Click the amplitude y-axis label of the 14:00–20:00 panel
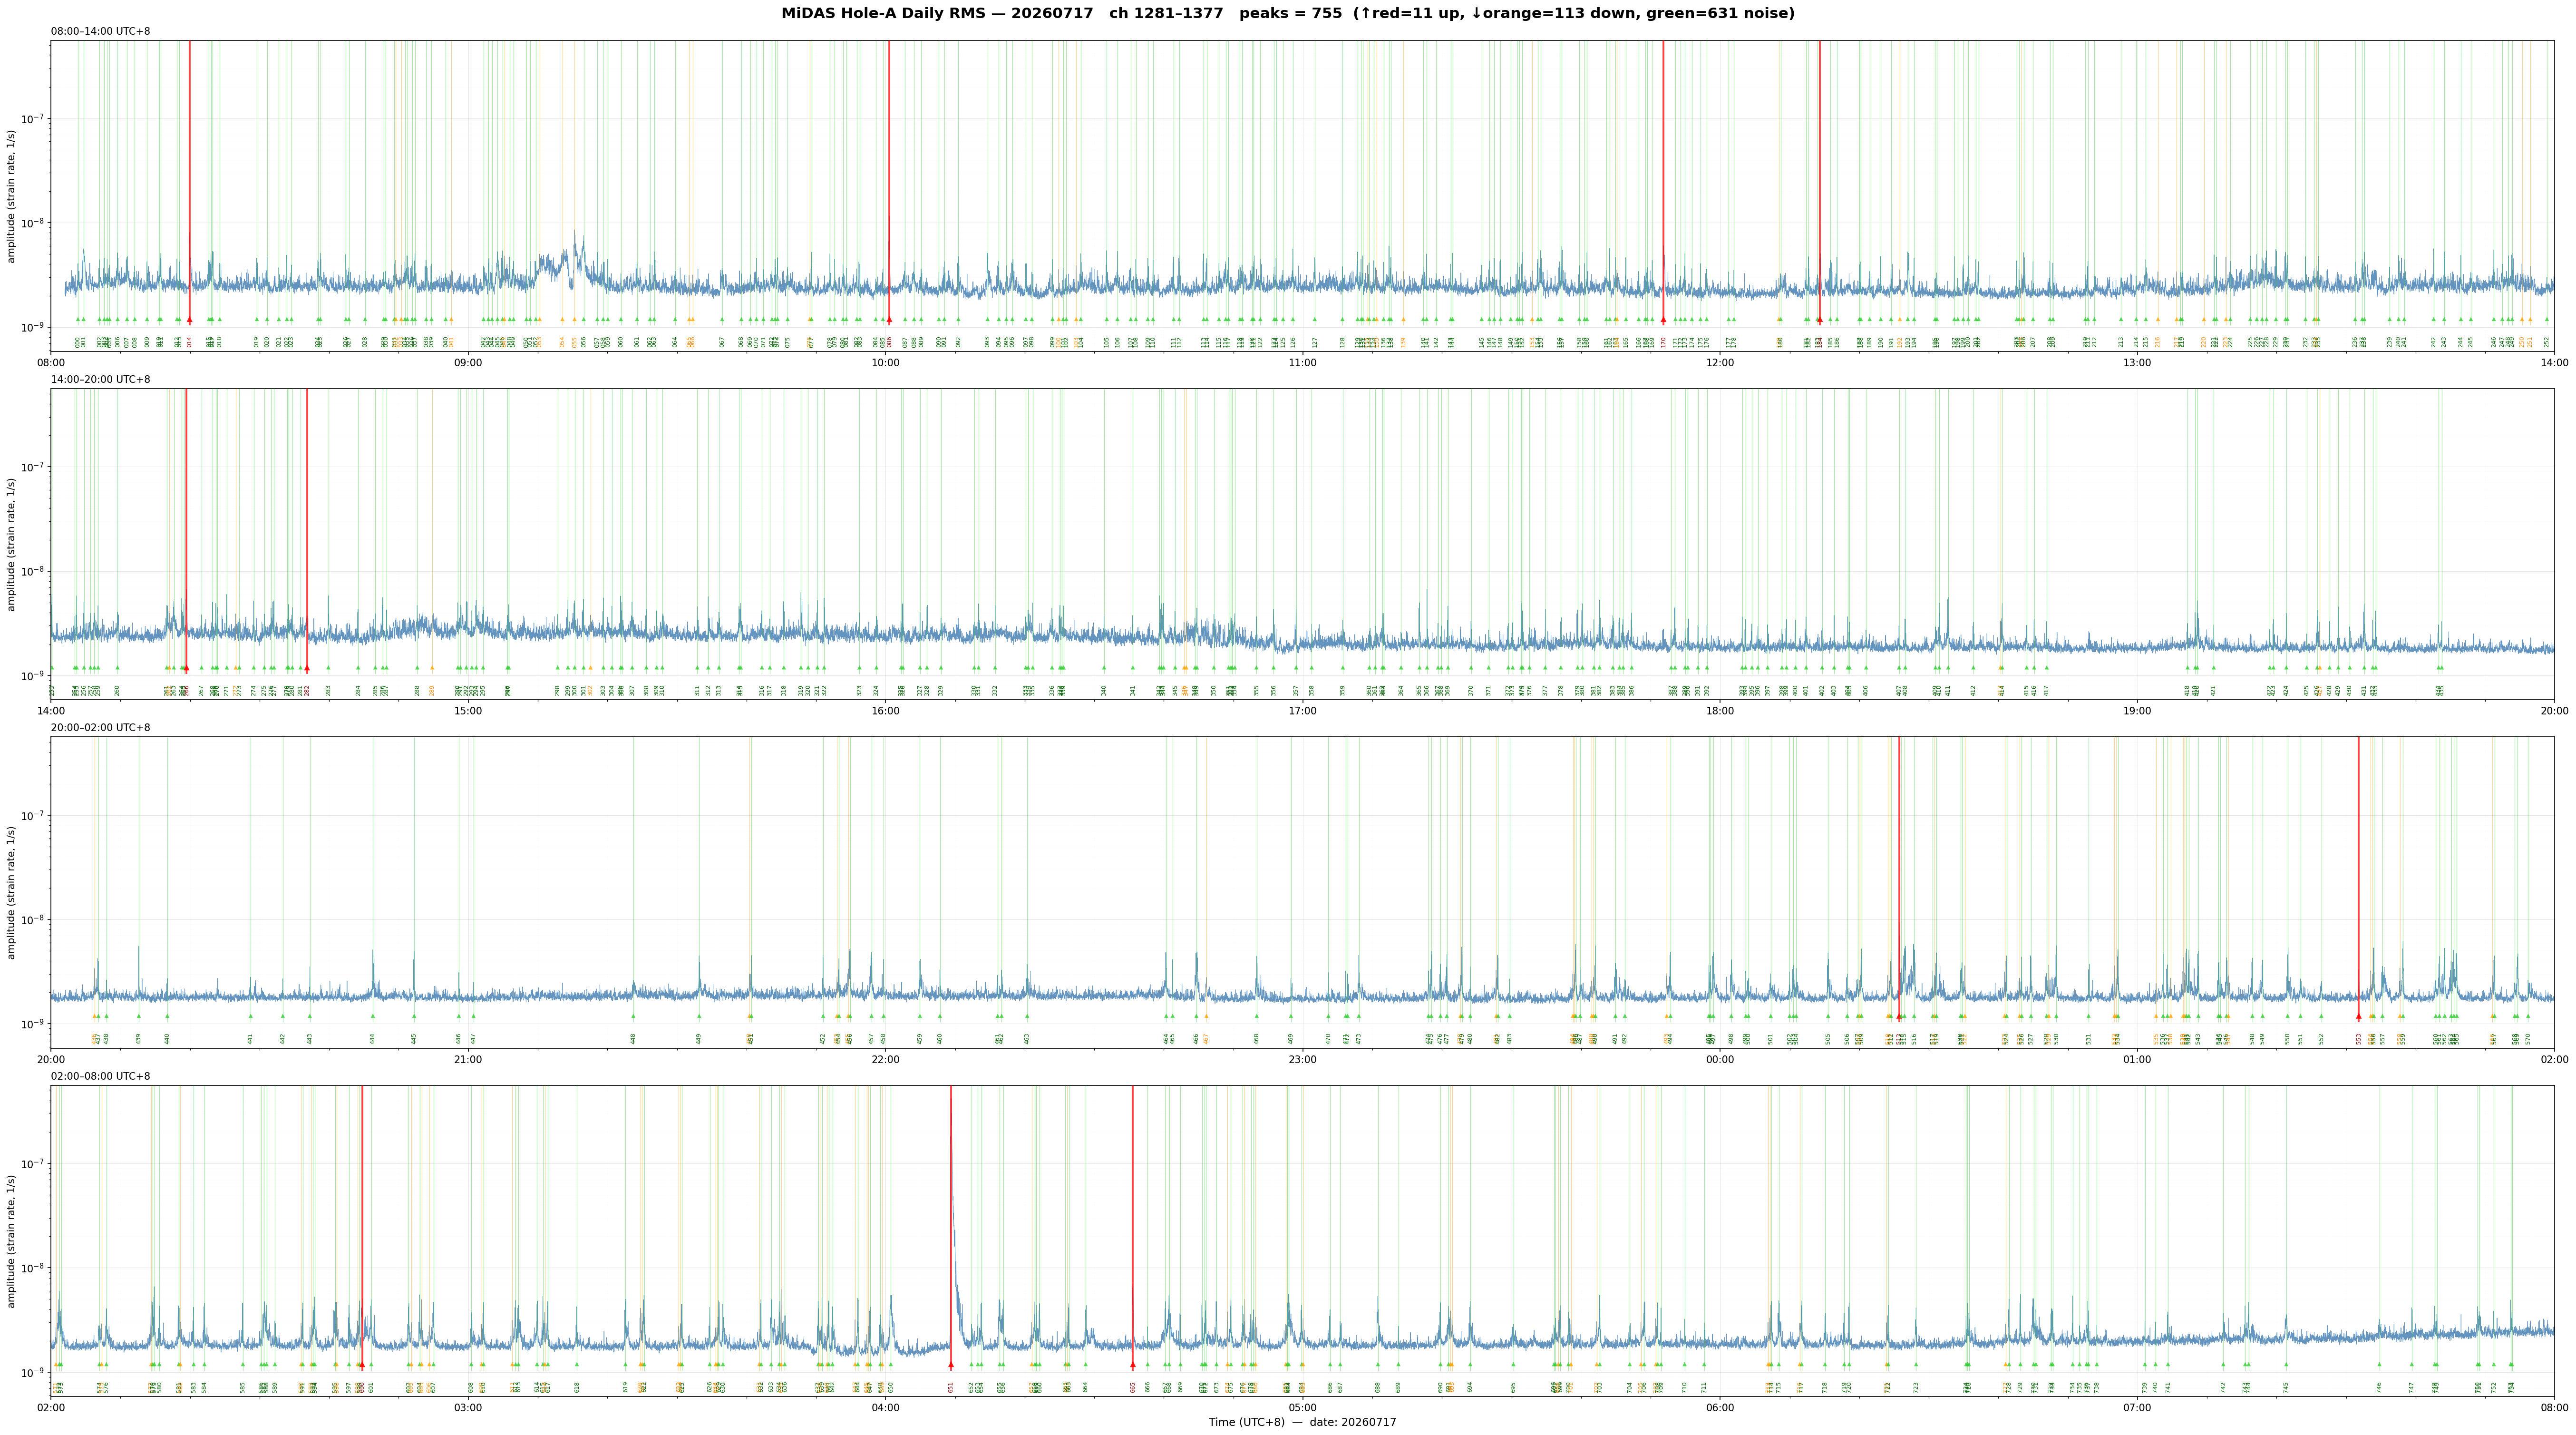Image resolution: width=2576 pixels, height=1435 pixels. [x=12, y=544]
